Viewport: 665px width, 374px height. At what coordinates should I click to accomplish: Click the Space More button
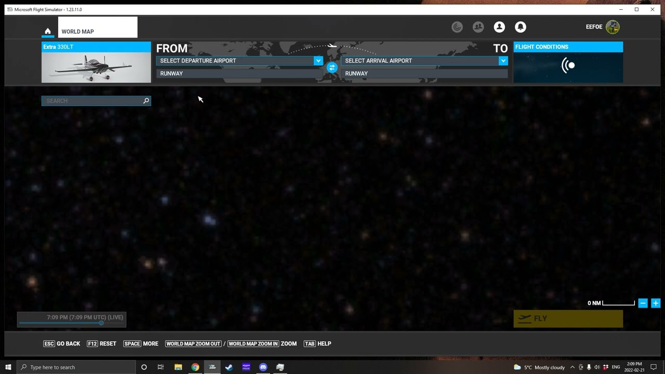pyautogui.click(x=141, y=344)
